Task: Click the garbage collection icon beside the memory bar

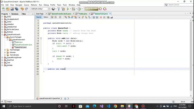Action: tap(100, 9)
